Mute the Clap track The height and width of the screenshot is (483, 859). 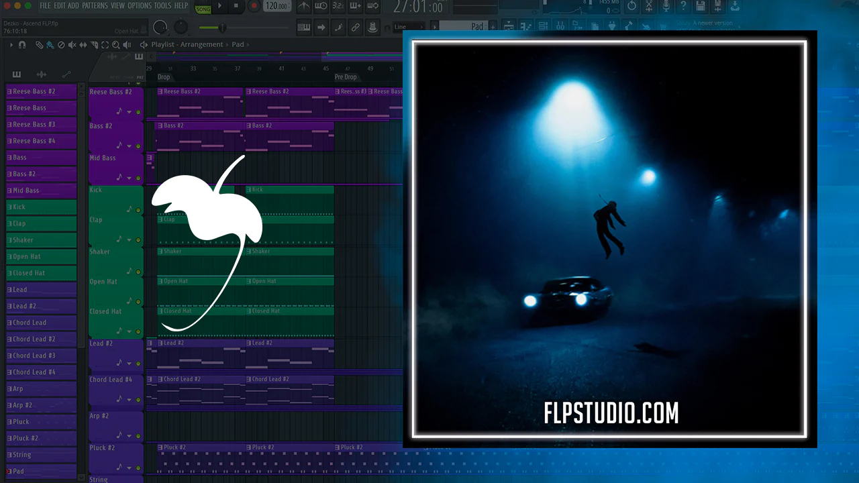click(138, 239)
